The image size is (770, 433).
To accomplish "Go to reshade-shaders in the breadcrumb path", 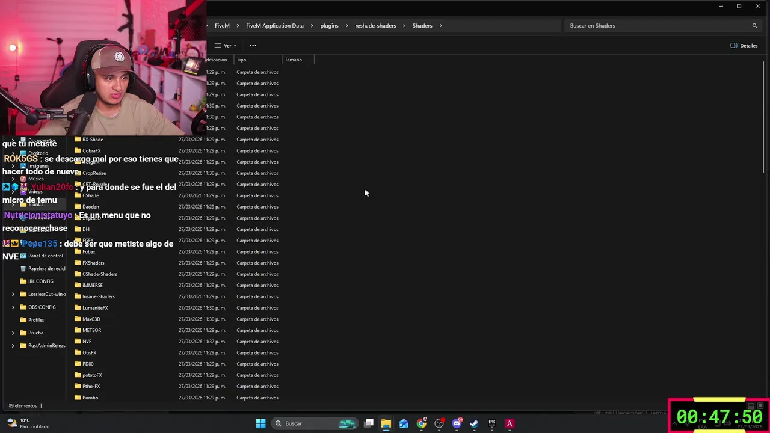I will 375,26.
